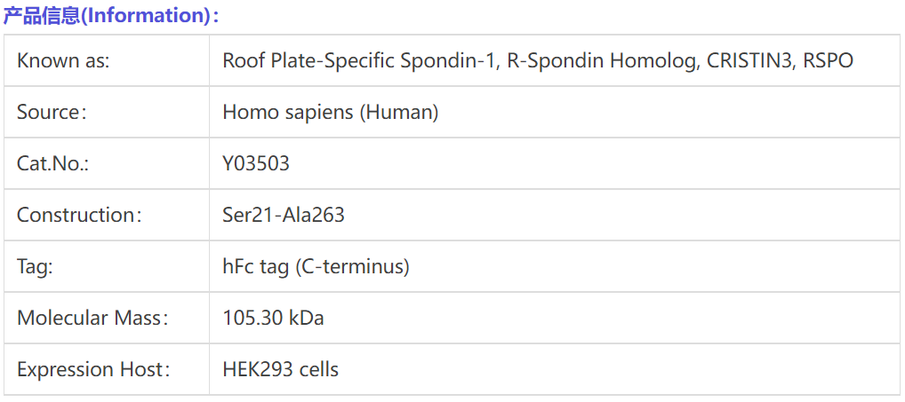
Task: Click the '(C-terminus)' text in Tag row
Action: [x=352, y=266]
